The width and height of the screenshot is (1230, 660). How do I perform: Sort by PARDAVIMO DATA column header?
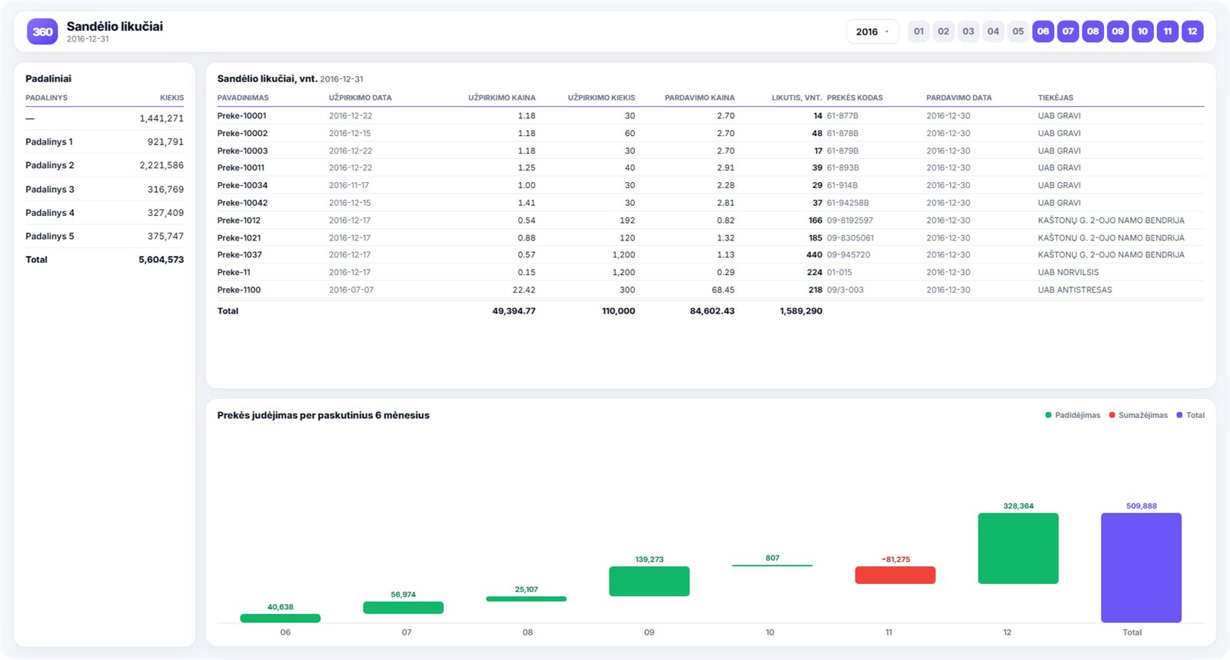pos(959,98)
